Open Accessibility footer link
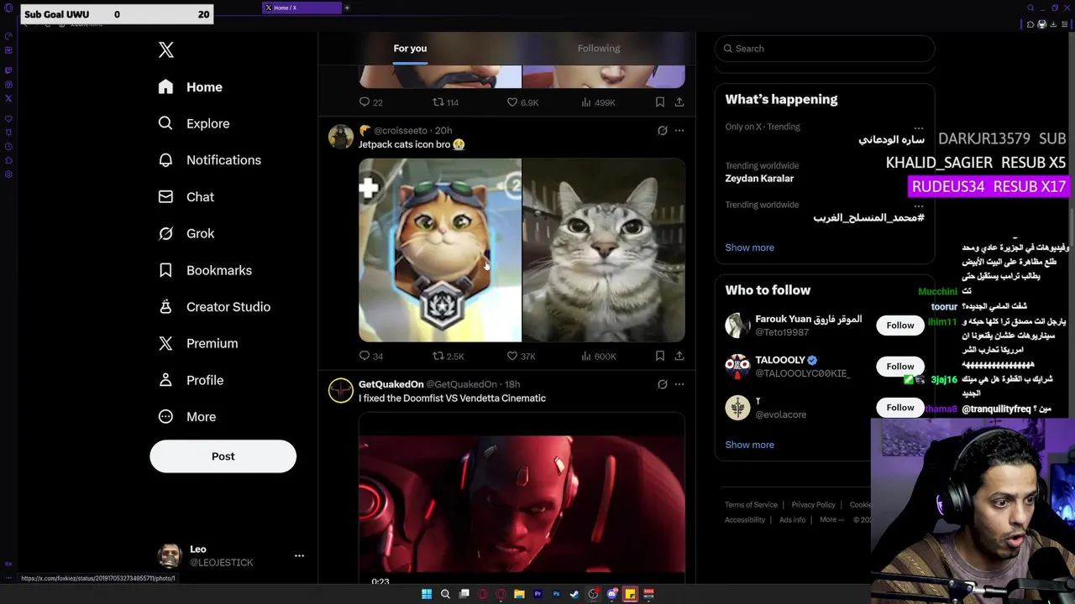The height and width of the screenshot is (604, 1075). (x=745, y=520)
